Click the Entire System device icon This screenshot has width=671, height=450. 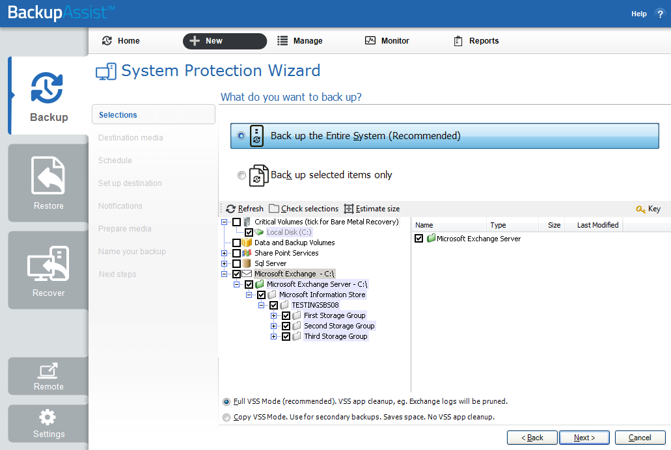(257, 136)
